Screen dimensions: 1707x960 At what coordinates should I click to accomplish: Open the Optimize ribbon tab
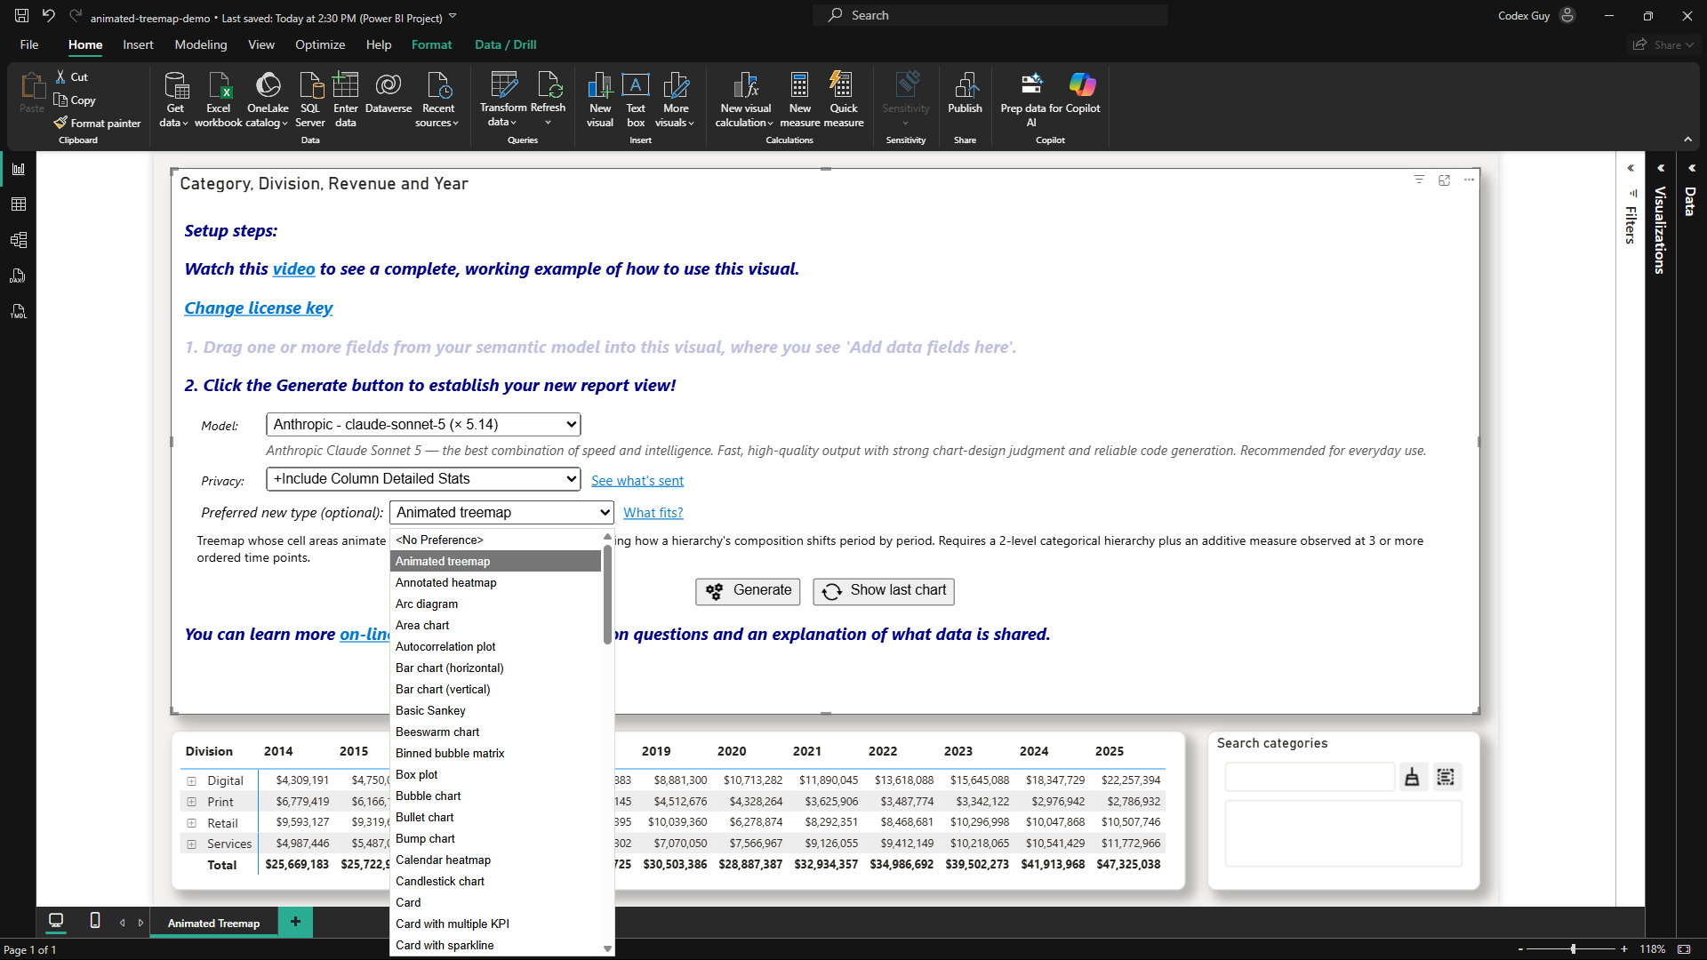pos(320,44)
